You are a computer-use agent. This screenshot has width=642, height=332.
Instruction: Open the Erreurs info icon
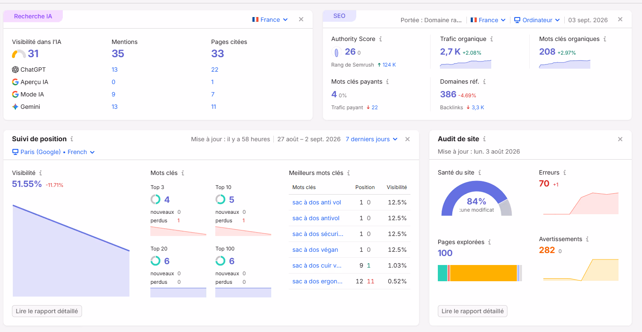tap(565, 172)
